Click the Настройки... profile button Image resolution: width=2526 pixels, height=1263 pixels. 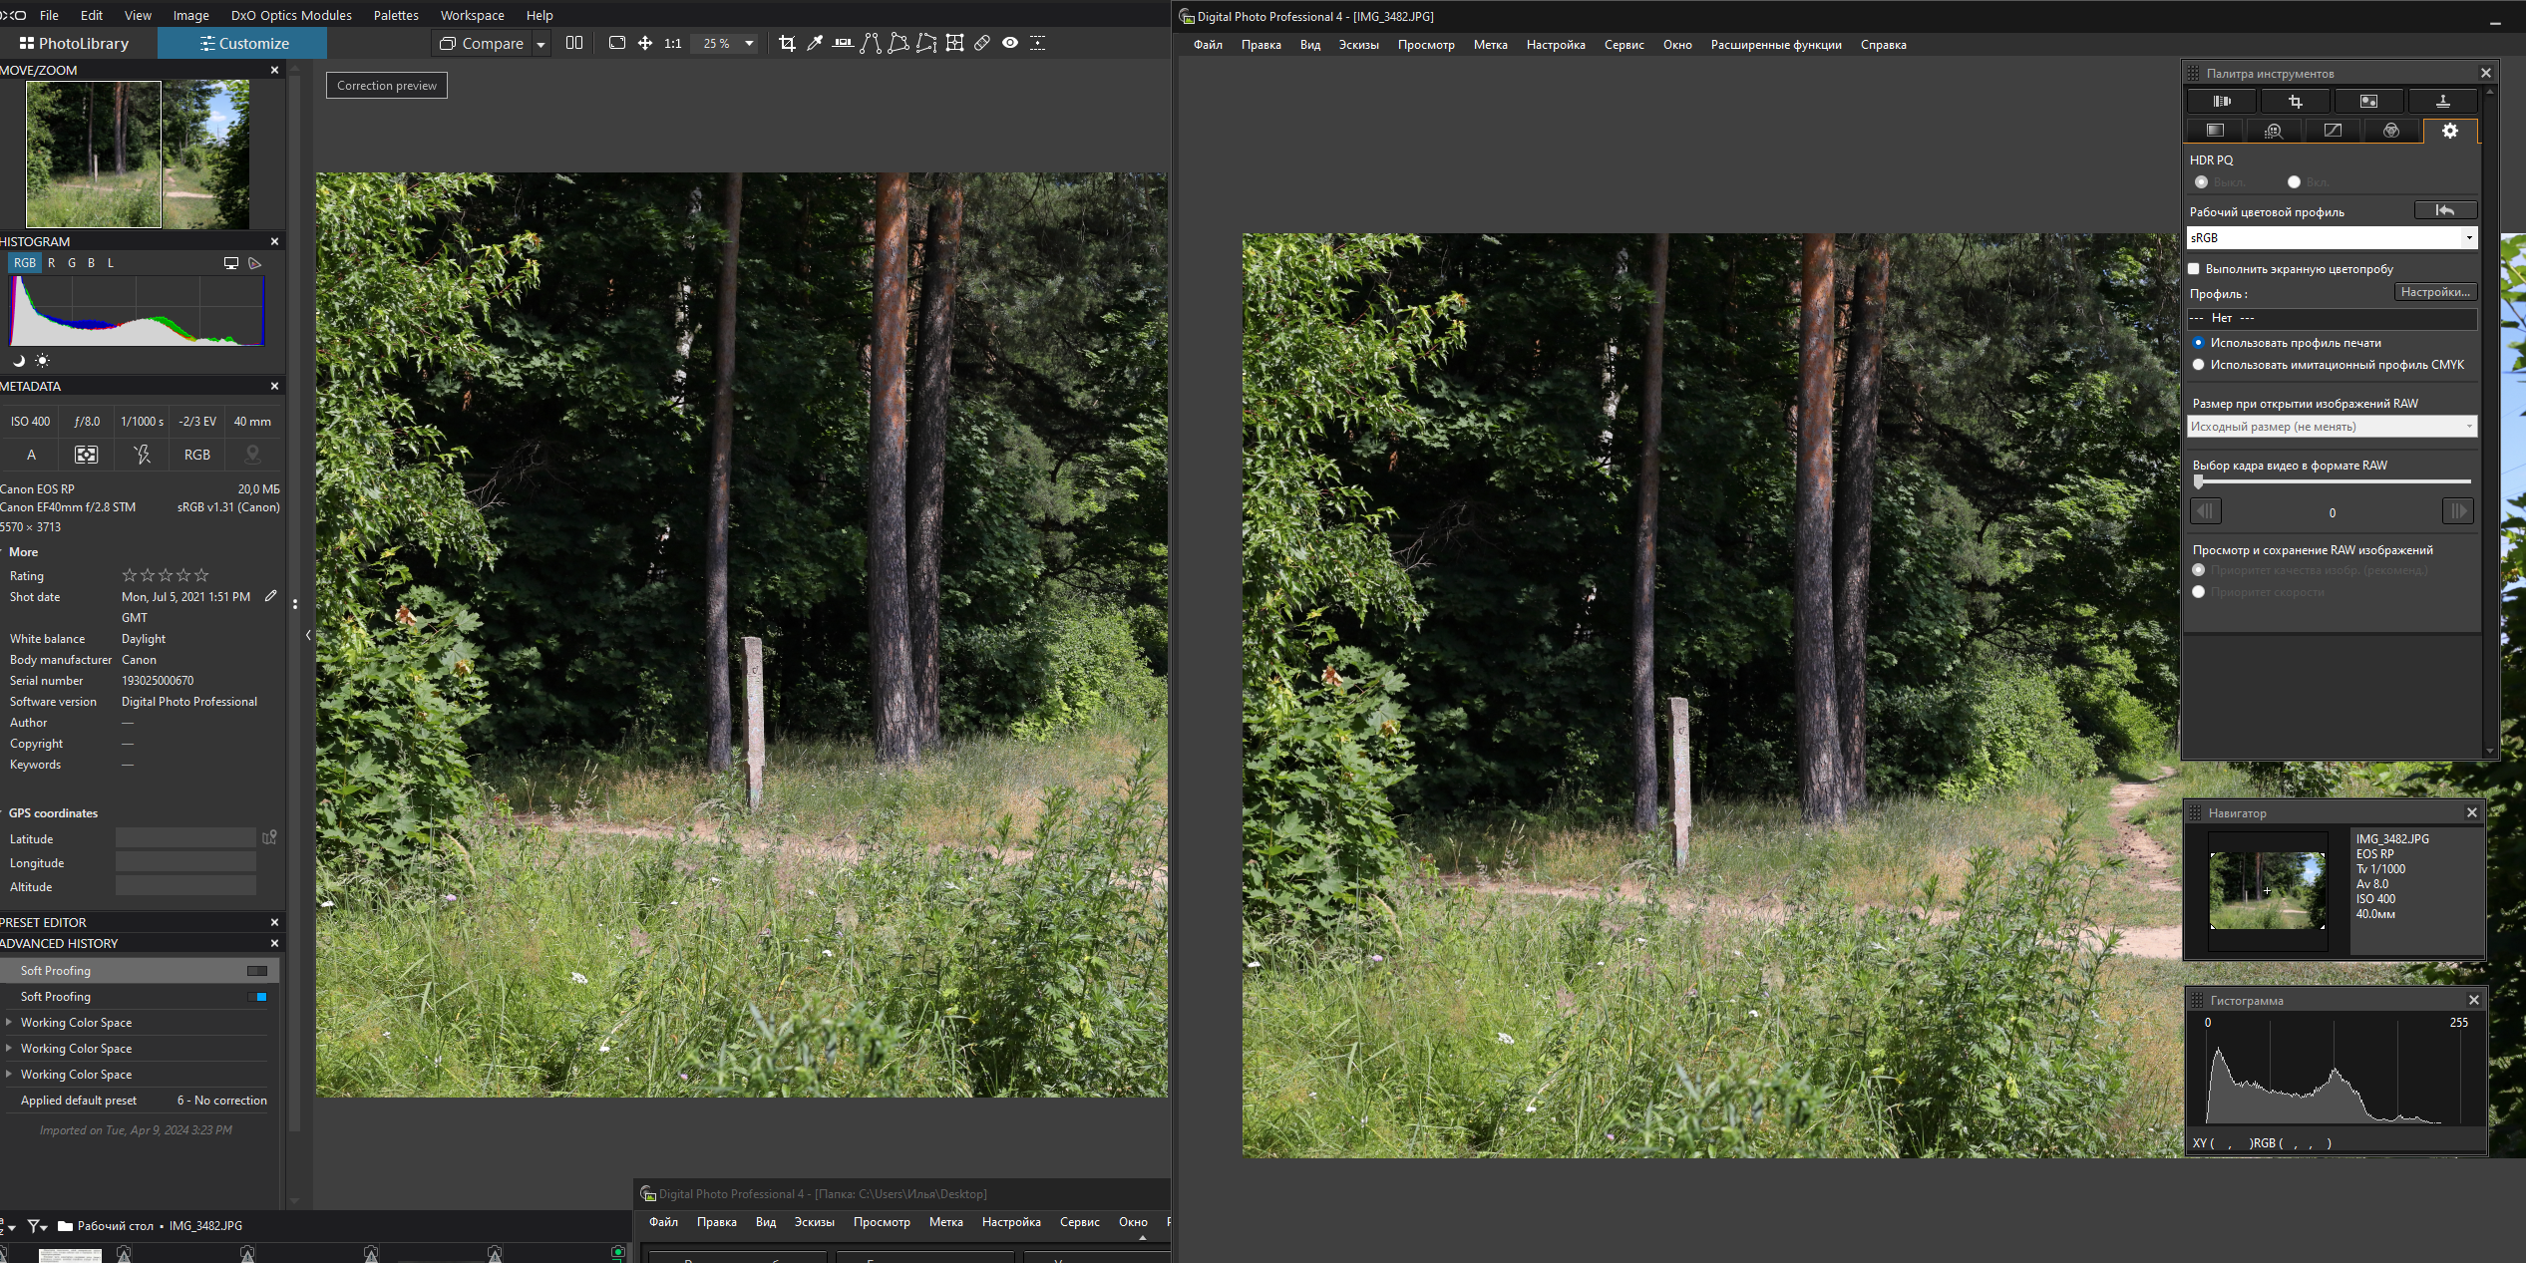coord(2434,292)
